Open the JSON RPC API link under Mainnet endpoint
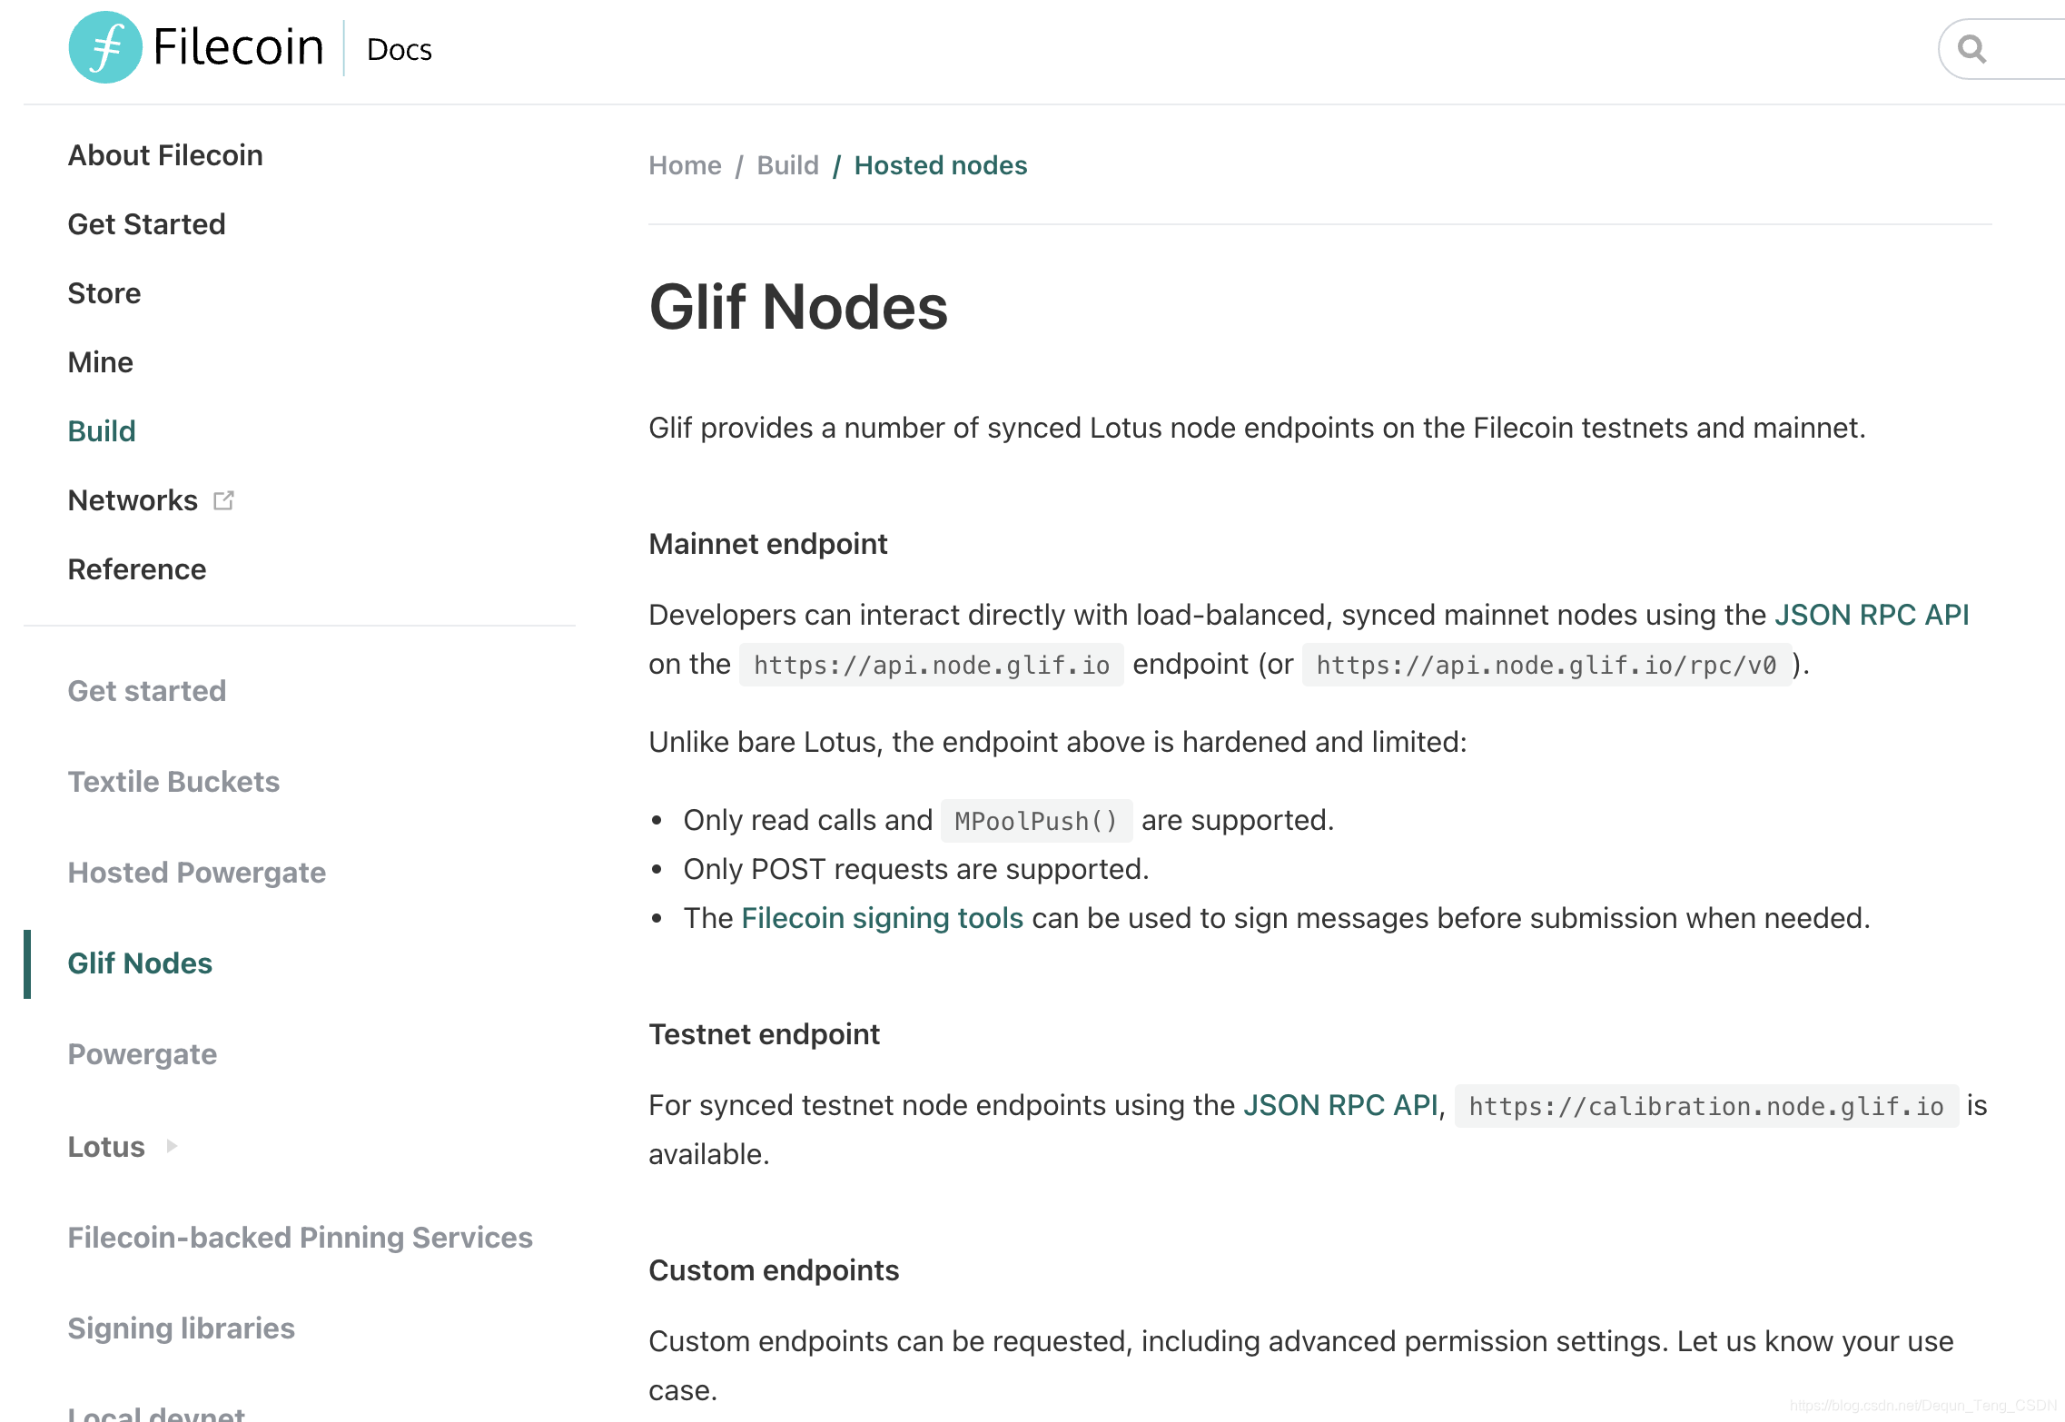Viewport: 2065px width, 1422px height. coord(1872,615)
